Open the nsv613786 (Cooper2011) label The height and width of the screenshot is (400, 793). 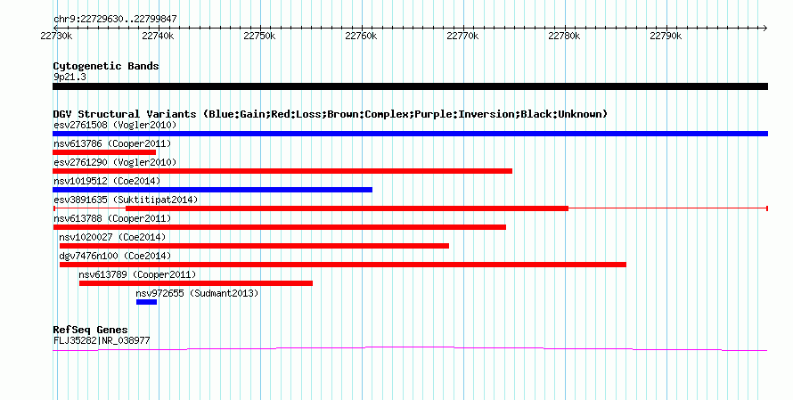[112, 143]
